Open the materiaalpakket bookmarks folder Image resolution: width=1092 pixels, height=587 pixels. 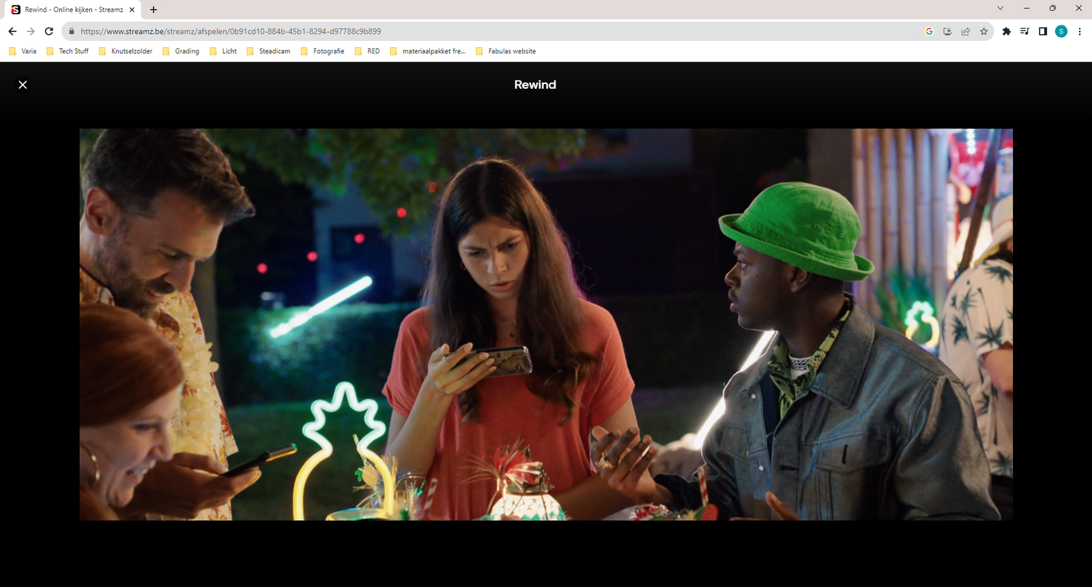click(x=428, y=51)
